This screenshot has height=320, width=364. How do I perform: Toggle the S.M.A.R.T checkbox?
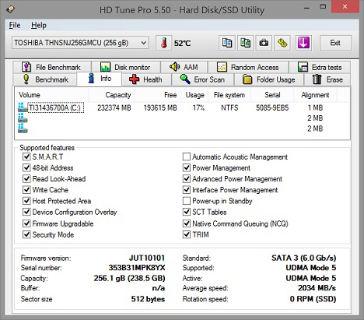pos(26,156)
